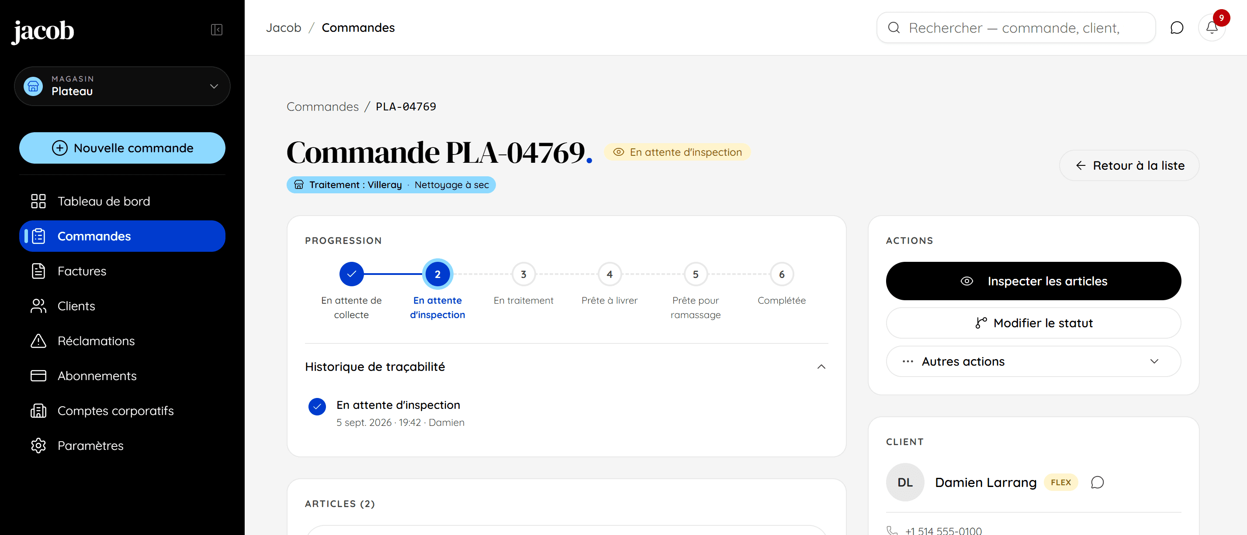Click the ARTICLES (2) heading
Viewport: 1247px width, 535px height.
[340, 504]
